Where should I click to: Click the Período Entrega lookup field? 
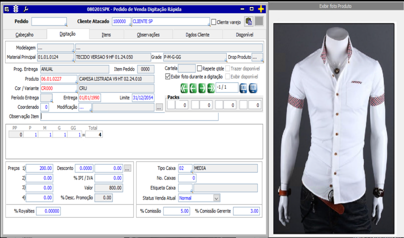click(47, 98)
